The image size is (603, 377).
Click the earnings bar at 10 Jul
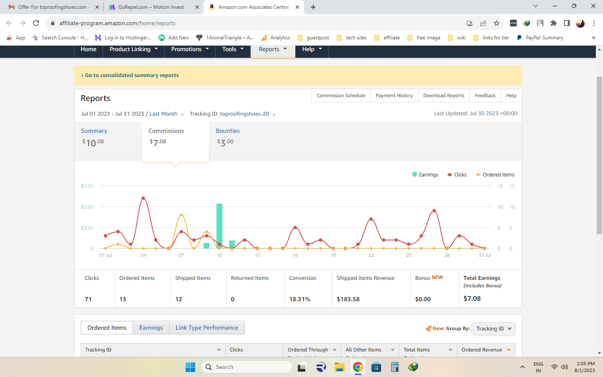(219, 226)
